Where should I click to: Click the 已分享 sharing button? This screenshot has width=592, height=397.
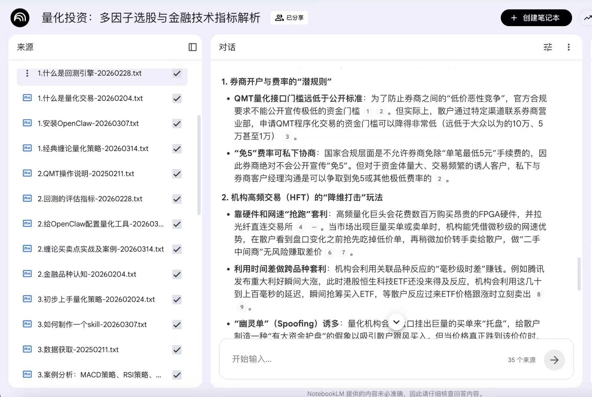[289, 18]
